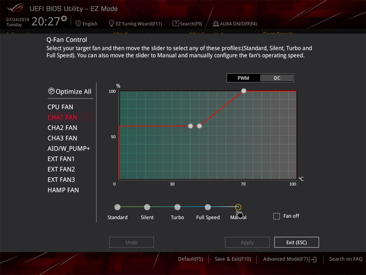
Task: Click the fan curve point at 100 percent
Action: tap(243, 91)
